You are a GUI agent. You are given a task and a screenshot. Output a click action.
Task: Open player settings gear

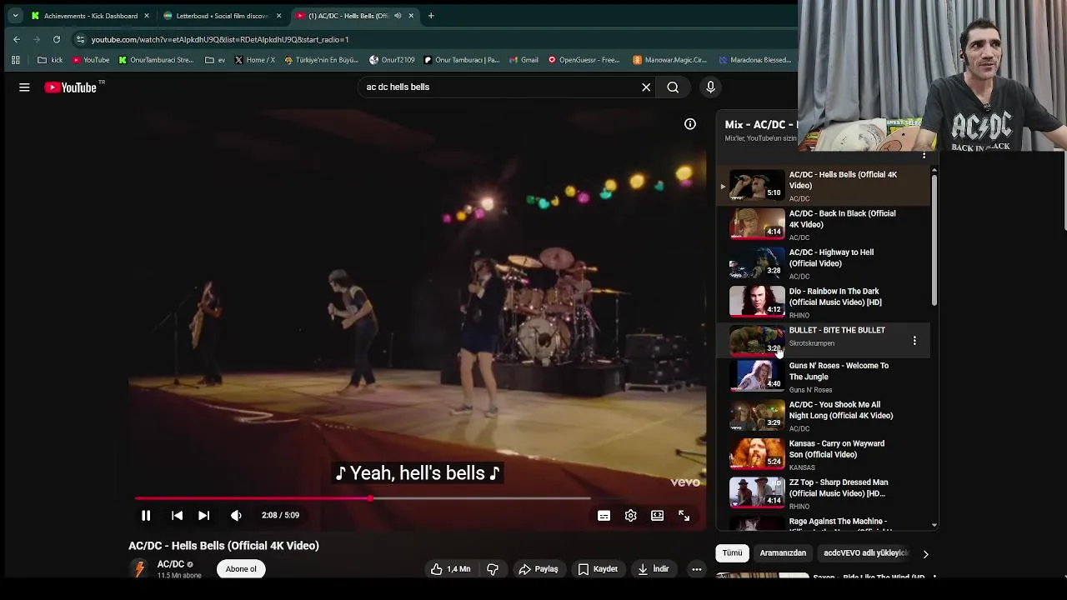tap(631, 516)
